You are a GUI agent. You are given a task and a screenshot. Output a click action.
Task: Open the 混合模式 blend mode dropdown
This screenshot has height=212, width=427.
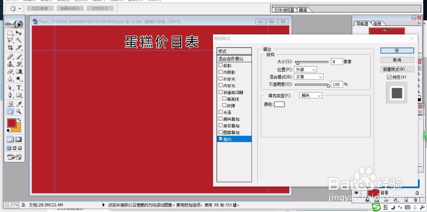(309, 77)
